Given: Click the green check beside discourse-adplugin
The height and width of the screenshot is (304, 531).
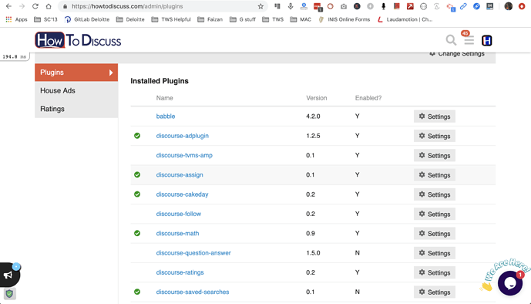Looking at the screenshot, I should [x=137, y=136].
